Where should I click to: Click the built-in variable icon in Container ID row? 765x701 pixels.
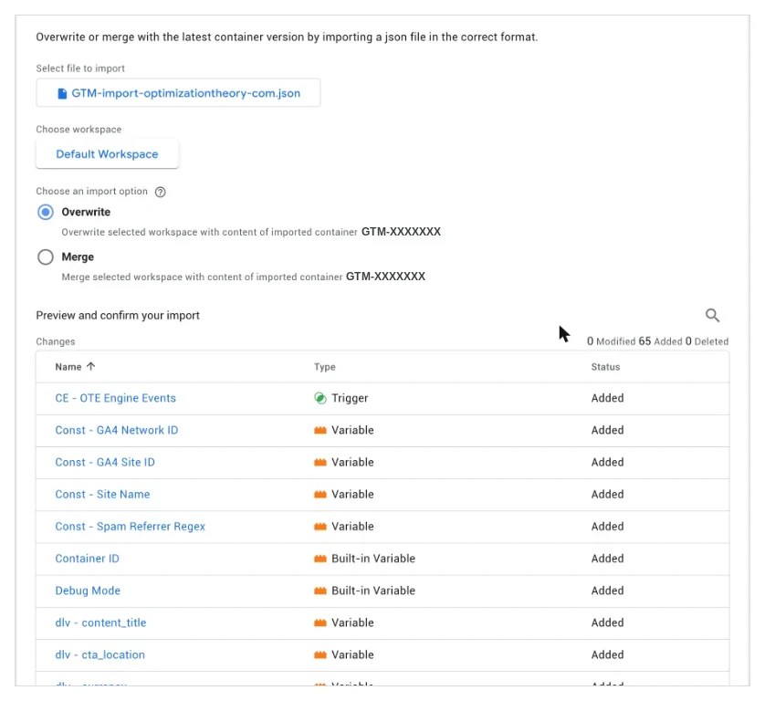pos(320,559)
